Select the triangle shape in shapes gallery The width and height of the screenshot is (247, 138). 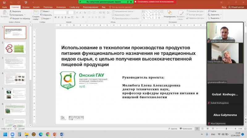(144, 15)
